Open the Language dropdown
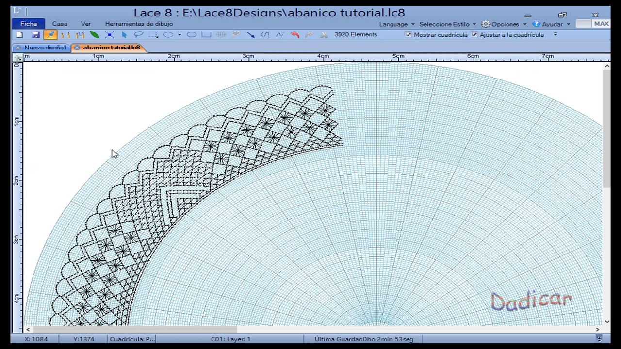Image resolution: width=621 pixels, height=349 pixels. point(397,24)
